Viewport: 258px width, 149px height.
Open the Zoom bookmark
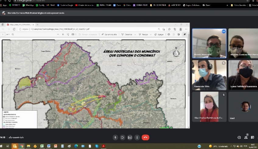117,5
